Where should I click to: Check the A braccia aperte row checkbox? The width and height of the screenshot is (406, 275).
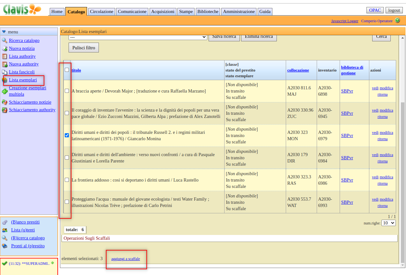point(67,91)
